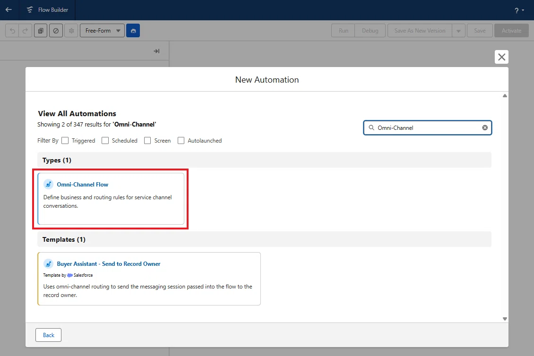This screenshot has width=534, height=356.
Task: Click the Omni-Channel Flow card icon
Action: pyautogui.click(x=48, y=184)
